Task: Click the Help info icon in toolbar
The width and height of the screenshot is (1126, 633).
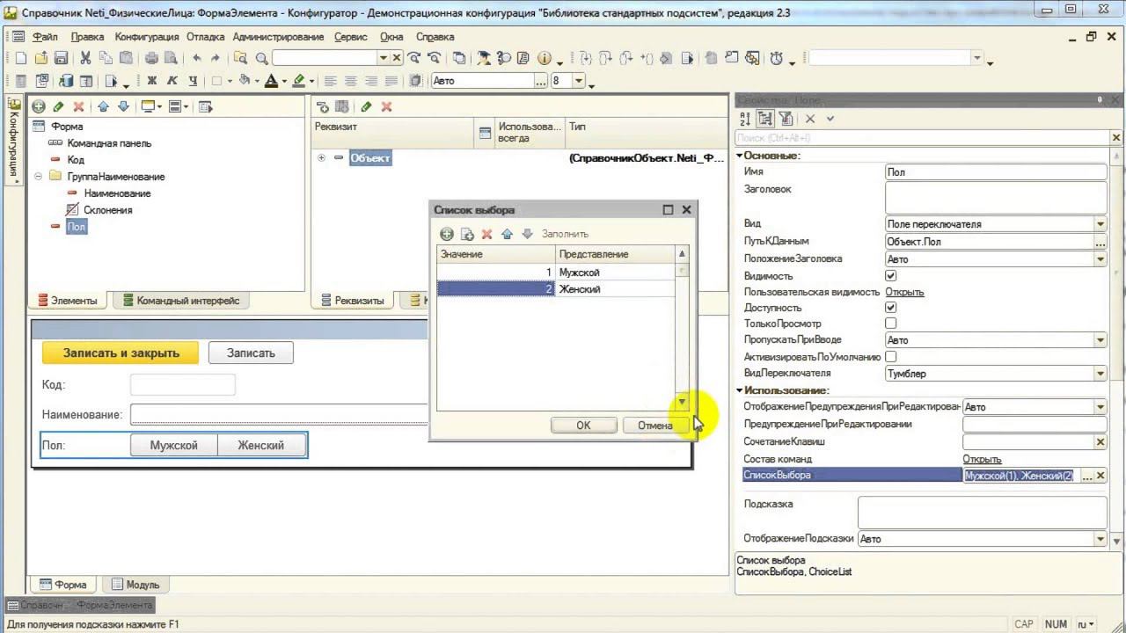Action: pos(544,58)
